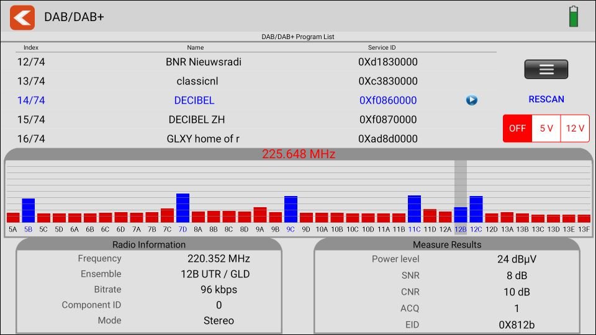
Task: Click index 15/74
Action: point(31,120)
